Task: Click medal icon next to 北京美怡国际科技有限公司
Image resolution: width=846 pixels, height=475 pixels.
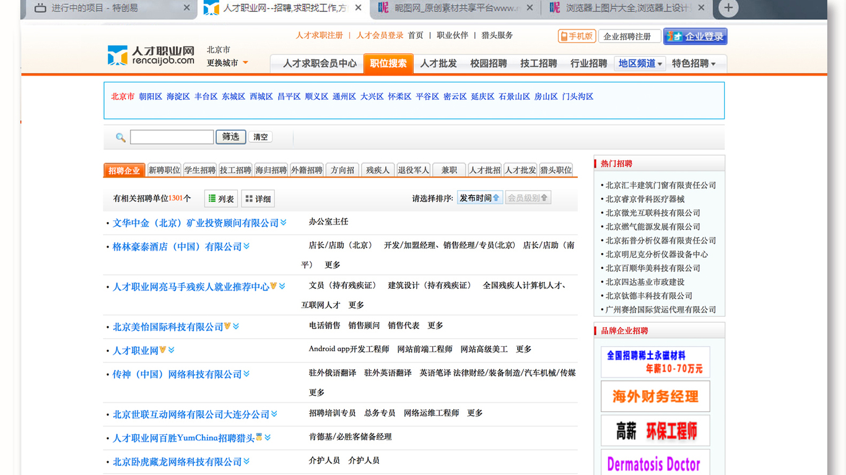Action: [227, 326]
